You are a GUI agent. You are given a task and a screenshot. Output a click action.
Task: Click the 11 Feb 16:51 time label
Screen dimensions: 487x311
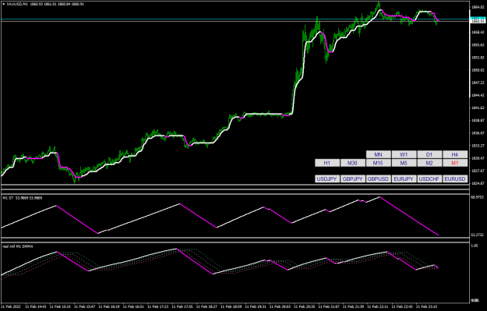tap(133, 306)
